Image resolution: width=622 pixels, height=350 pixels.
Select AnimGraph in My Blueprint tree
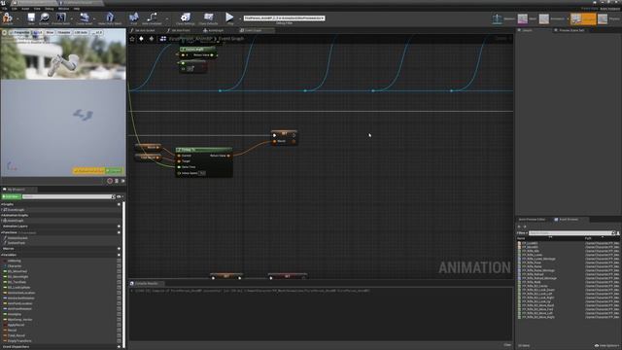[x=15, y=221]
